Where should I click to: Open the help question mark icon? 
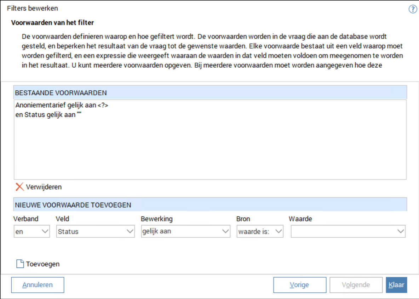click(413, 9)
